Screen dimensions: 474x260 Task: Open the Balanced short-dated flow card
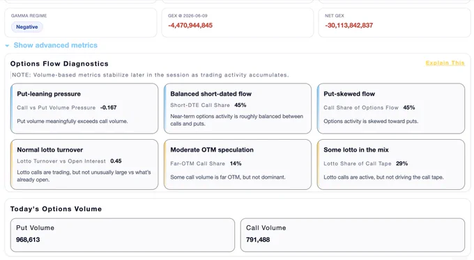[x=237, y=108]
